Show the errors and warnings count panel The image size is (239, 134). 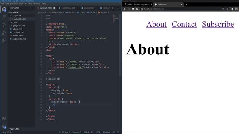coord(7,132)
